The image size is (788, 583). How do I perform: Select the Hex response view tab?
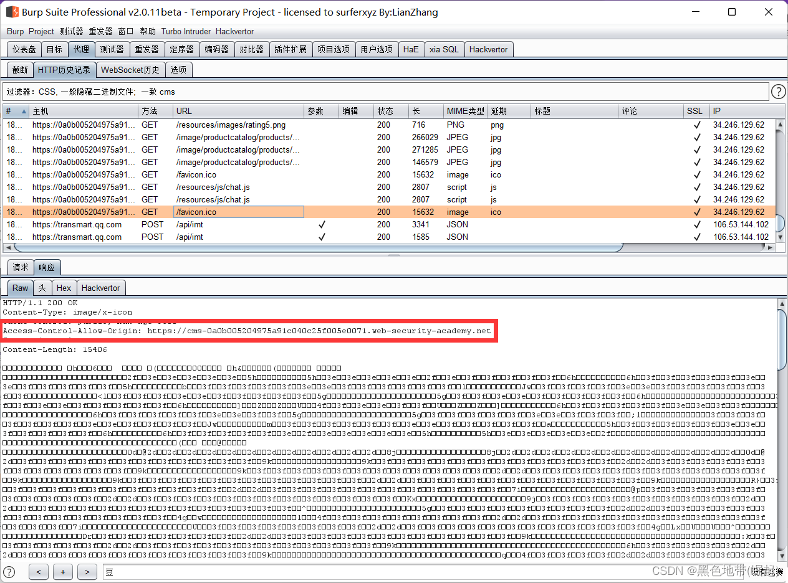(64, 288)
